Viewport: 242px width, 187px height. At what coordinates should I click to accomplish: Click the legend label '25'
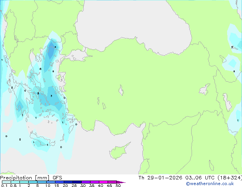[74, 185]
